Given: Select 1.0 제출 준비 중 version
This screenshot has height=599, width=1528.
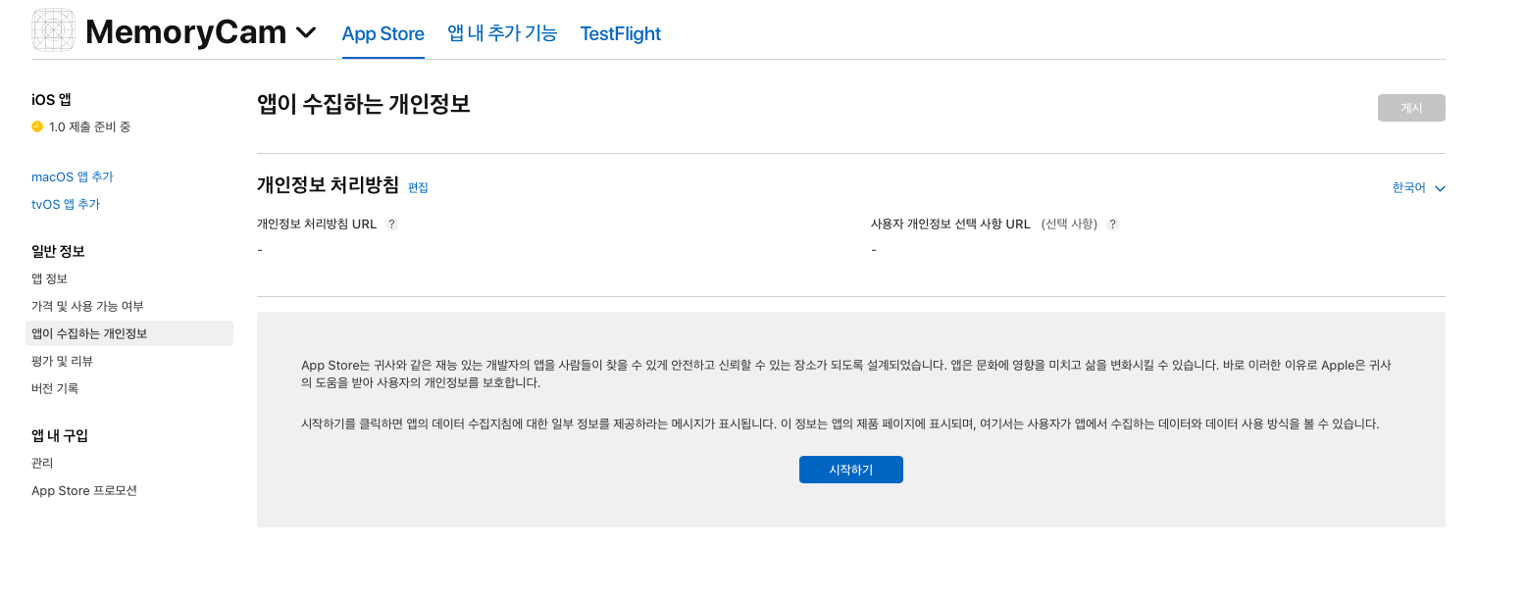Looking at the screenshot, I should coord(89,126).
